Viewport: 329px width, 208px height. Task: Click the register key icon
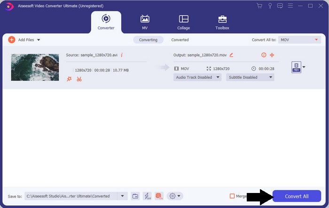[270, 6]
